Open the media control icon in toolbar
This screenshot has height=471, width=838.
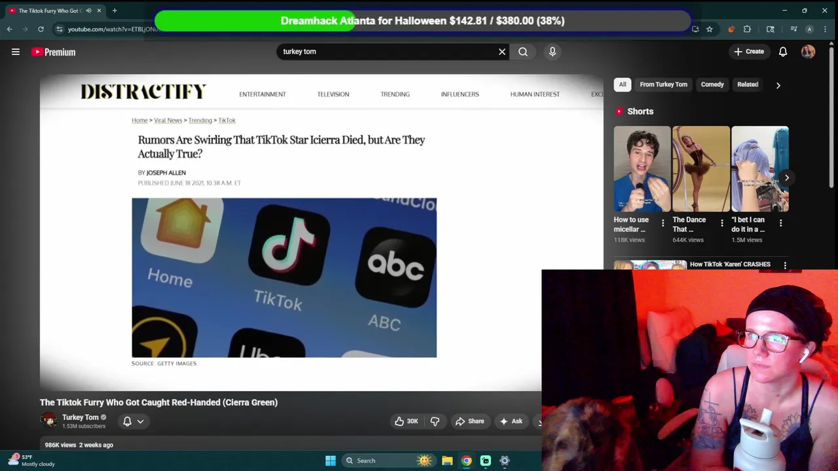(x=793, y=29)
